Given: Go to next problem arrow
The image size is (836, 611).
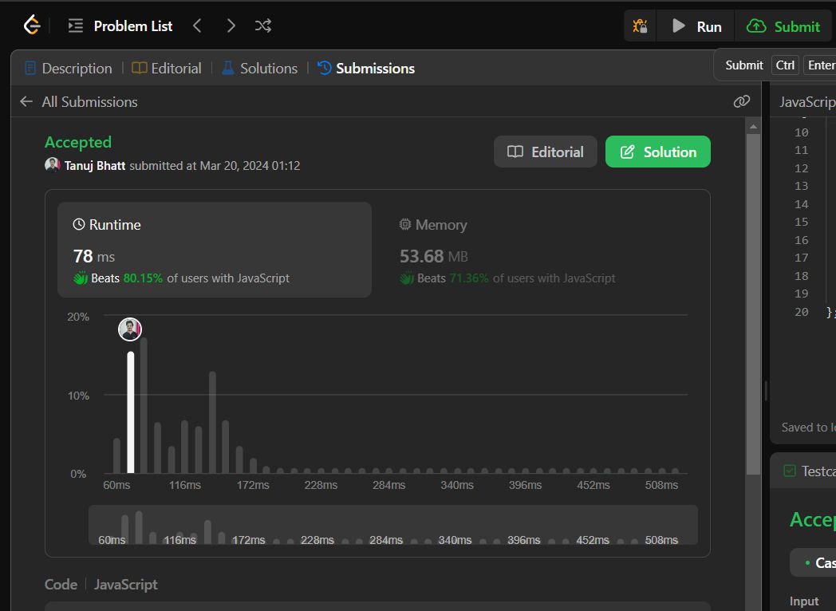Looking at the screenshot, I should click(231, 26).
